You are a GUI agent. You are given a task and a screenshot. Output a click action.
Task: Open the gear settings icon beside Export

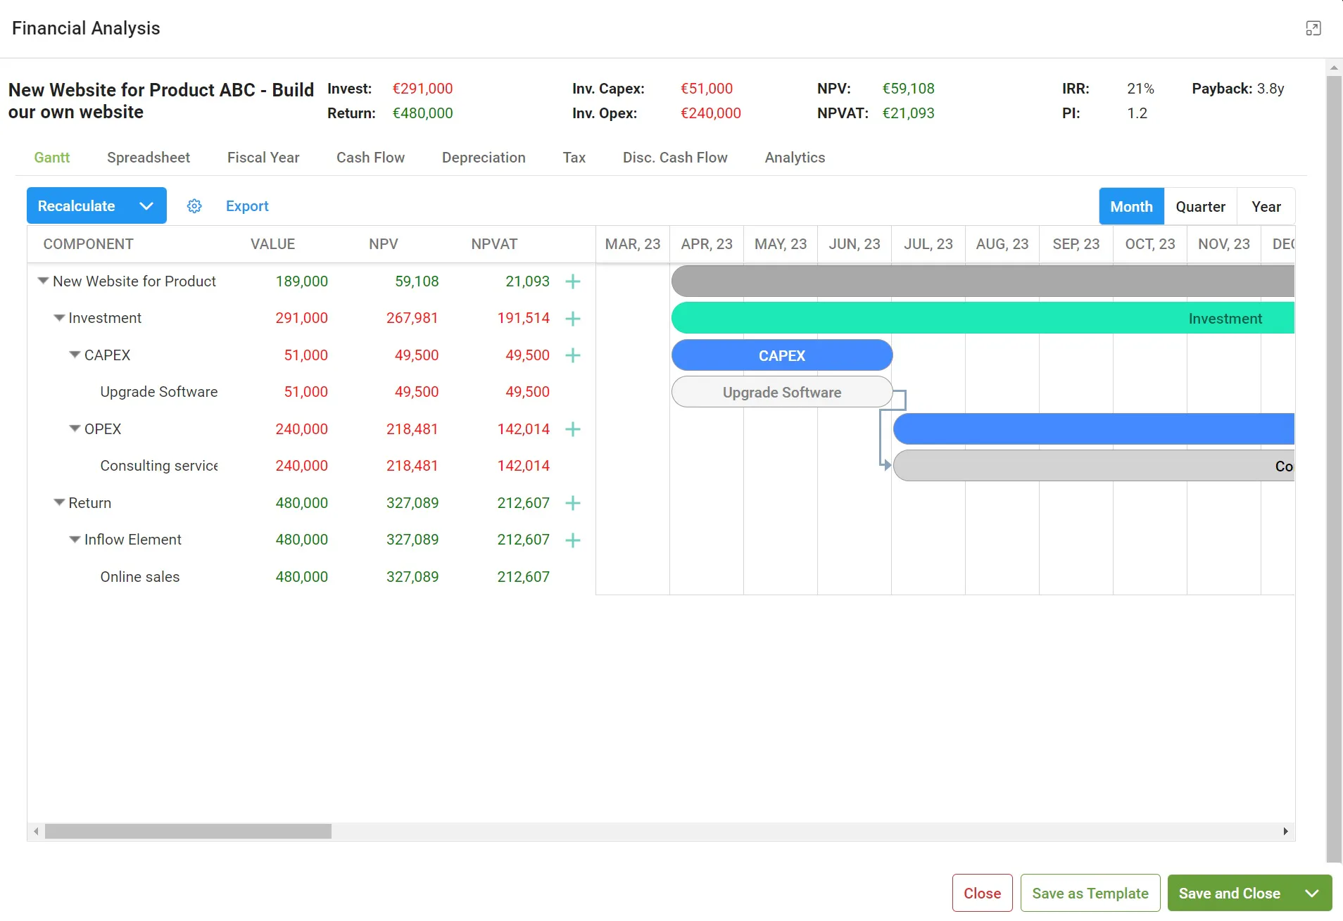[x=194, y=206]
